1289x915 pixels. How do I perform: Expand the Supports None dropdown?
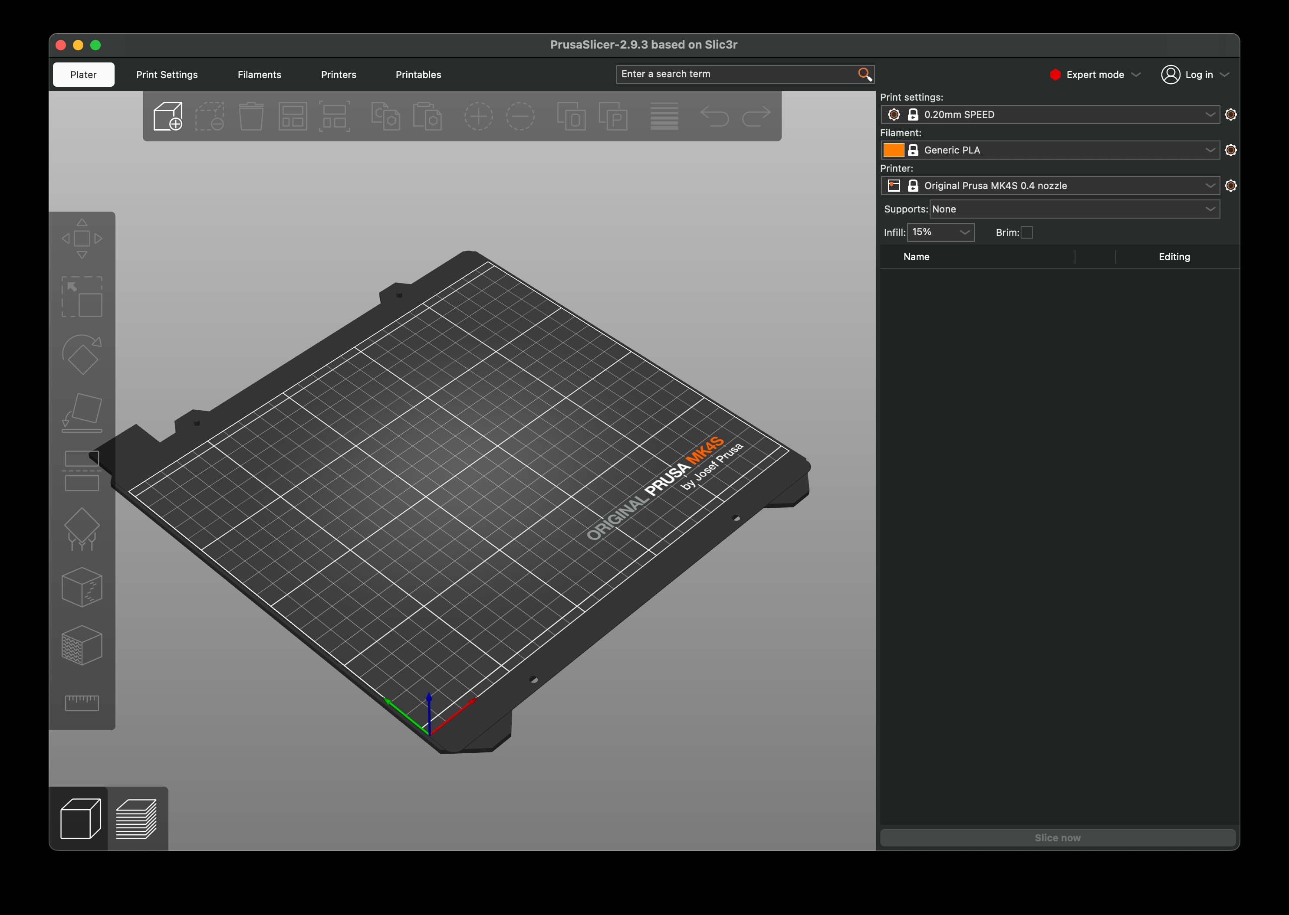coord(1074,209)
